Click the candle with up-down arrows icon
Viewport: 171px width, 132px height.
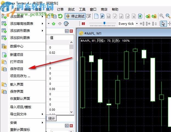click(x=155, y=23)
